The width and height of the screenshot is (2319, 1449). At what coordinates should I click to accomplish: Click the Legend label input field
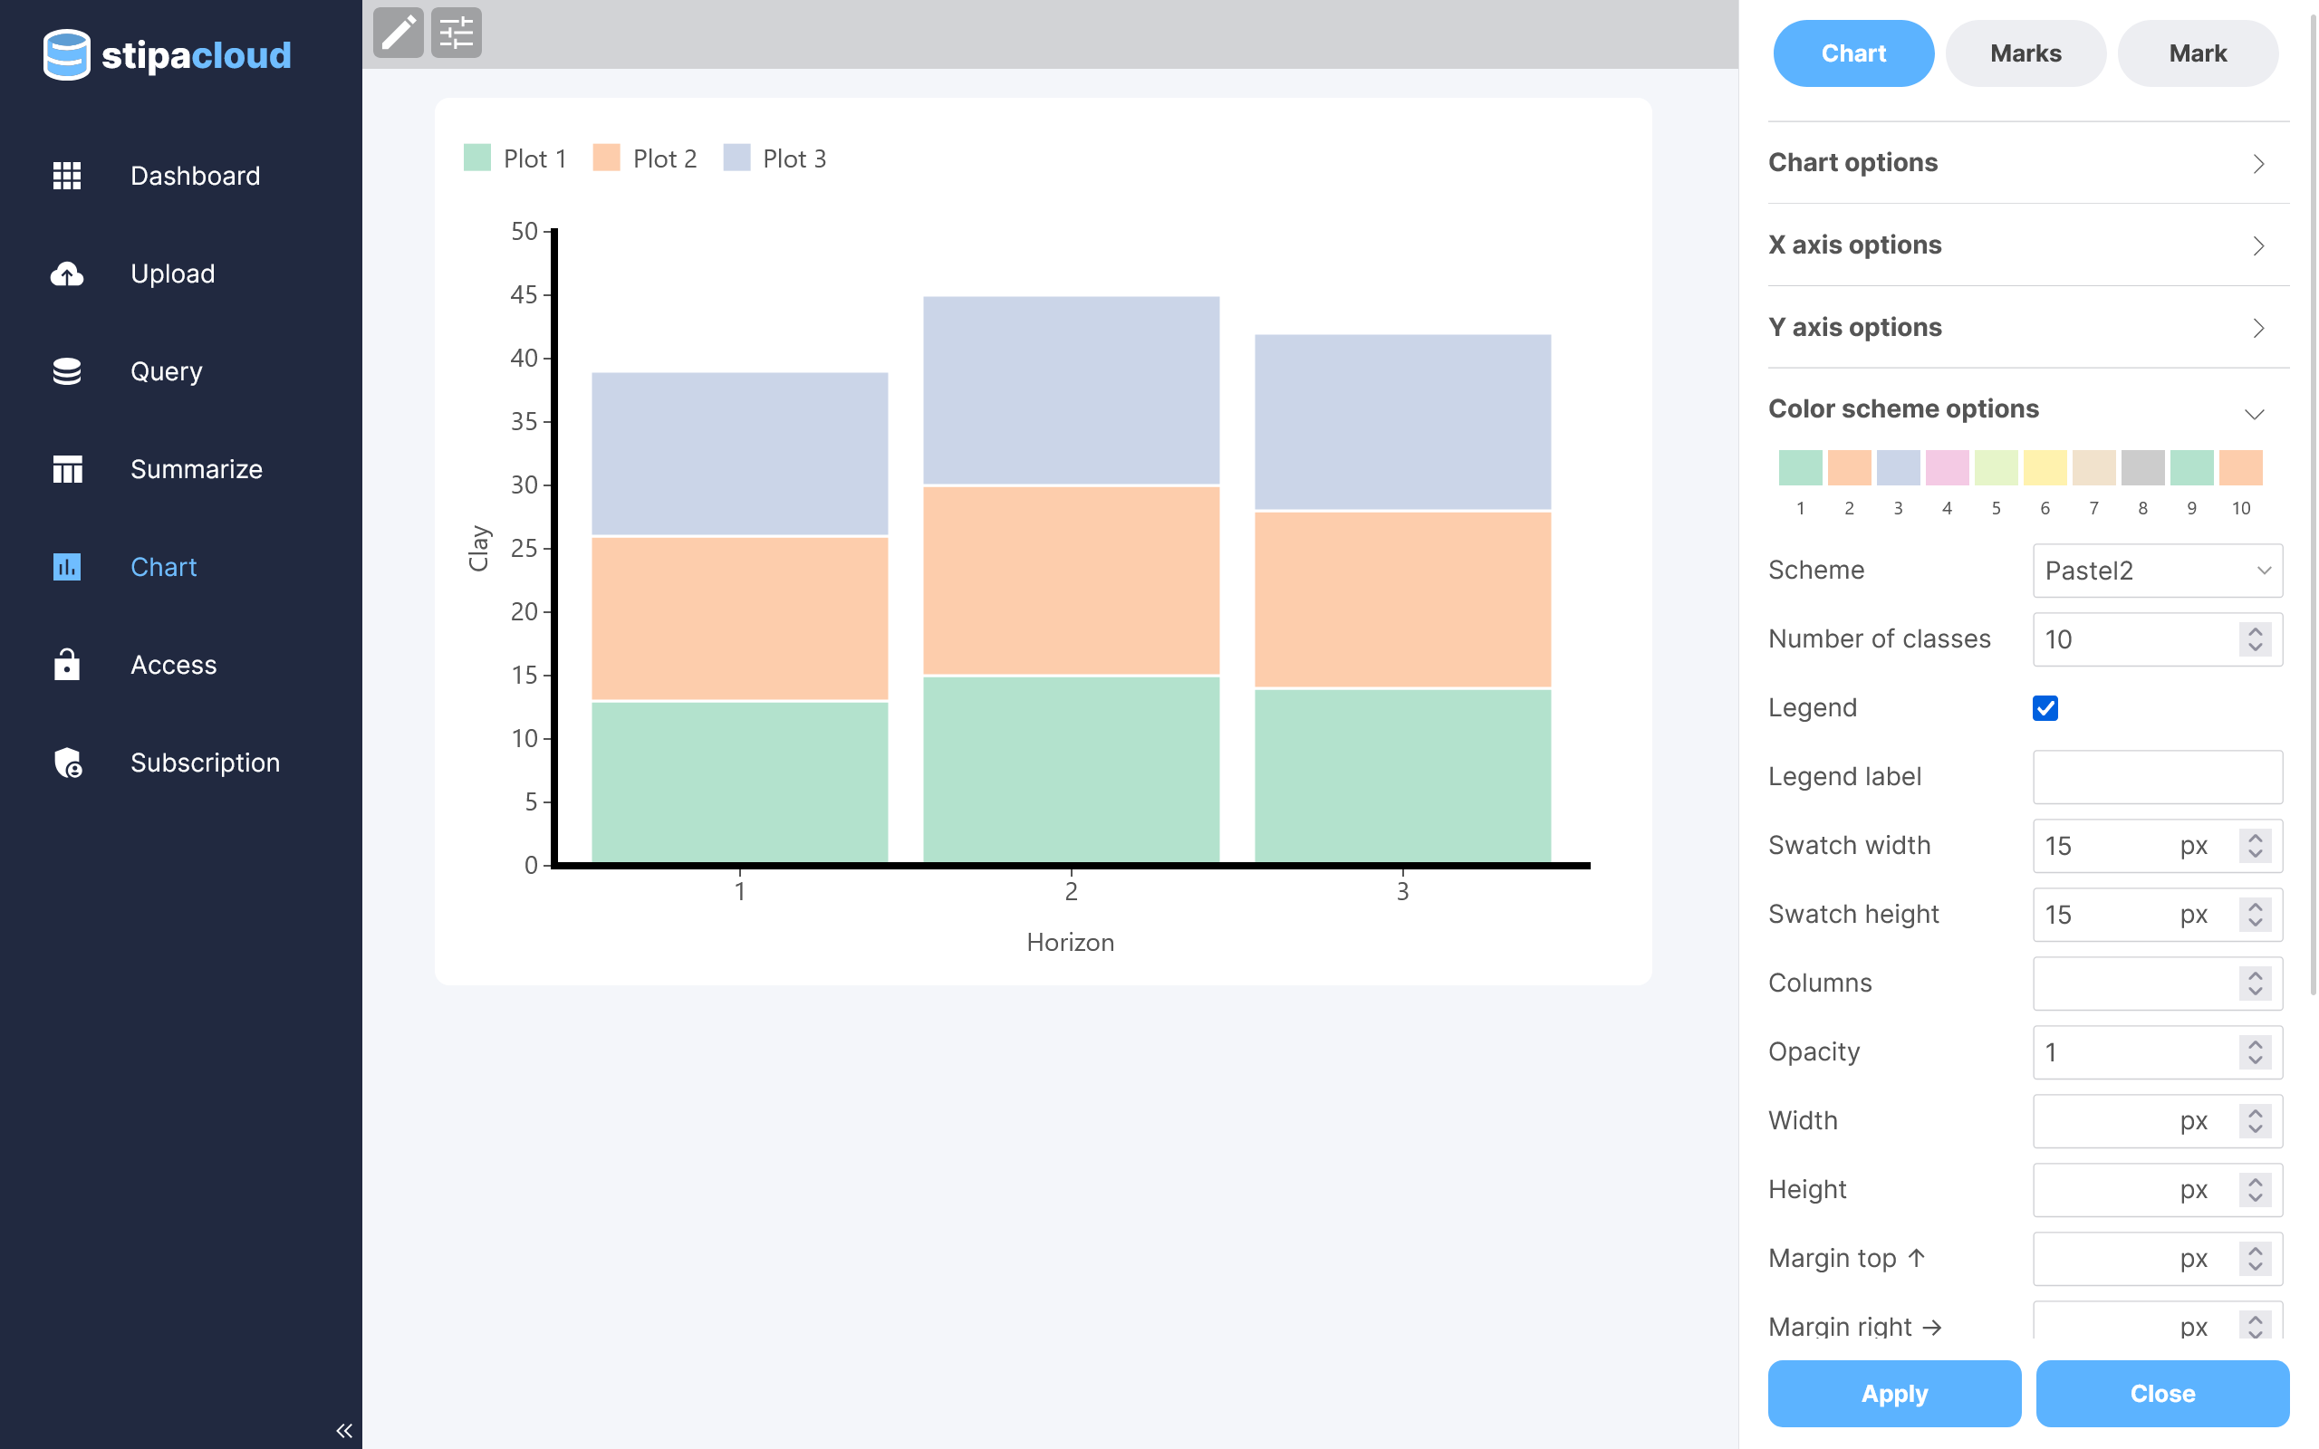(x=2157, y=777)
